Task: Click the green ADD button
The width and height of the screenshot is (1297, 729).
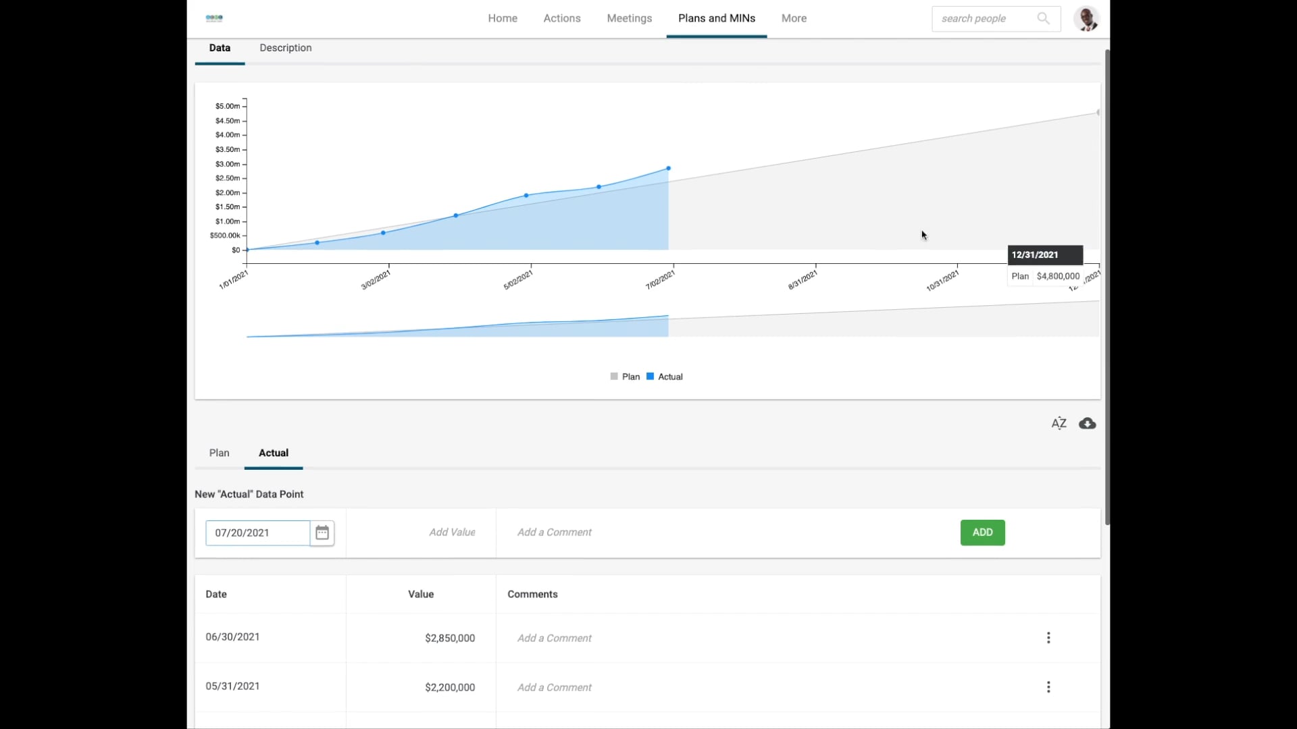Action: click(x=983, y=533)
